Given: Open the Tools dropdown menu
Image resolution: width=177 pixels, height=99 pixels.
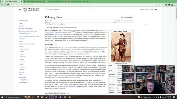Looking at the screenshot, I should pos(132,21).
